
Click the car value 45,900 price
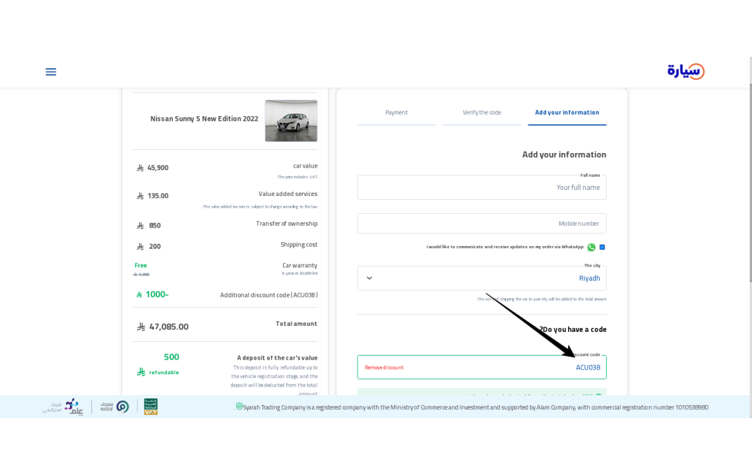(x=158, y=168)
